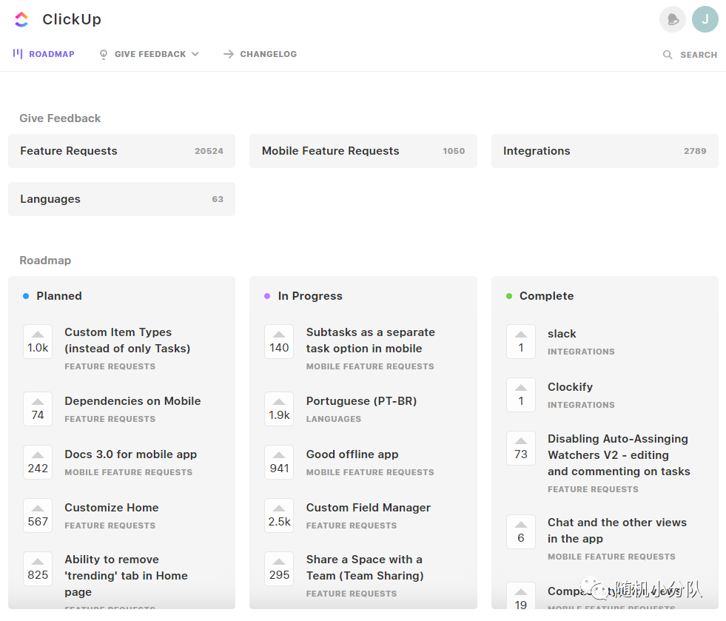Open the Integrations board
The height and width of the screenshot is (621, 726).
pyautogui.click(x=604, y=151)
